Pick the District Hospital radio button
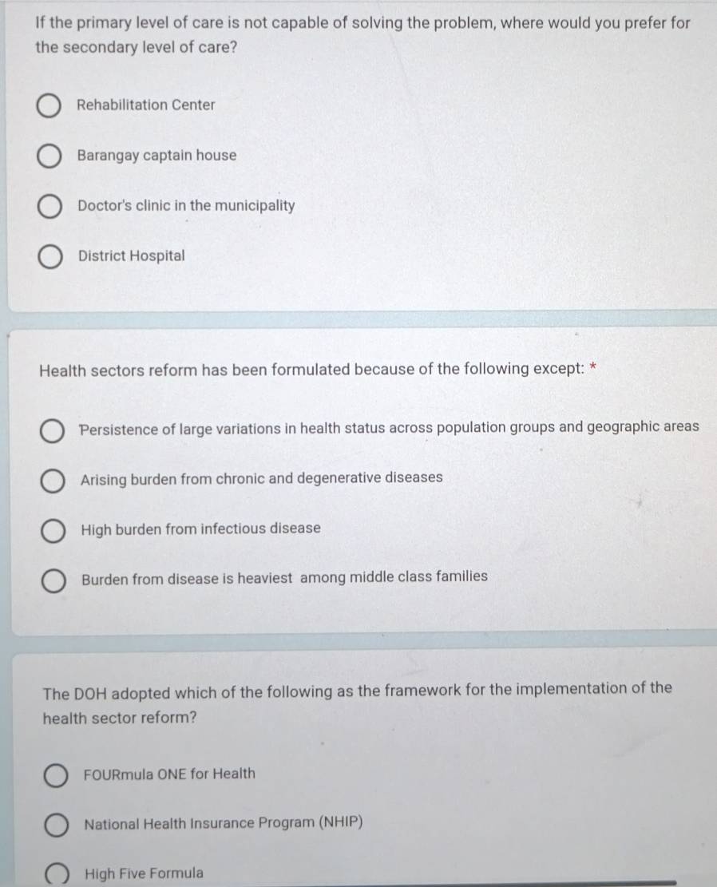 (50, 257)
